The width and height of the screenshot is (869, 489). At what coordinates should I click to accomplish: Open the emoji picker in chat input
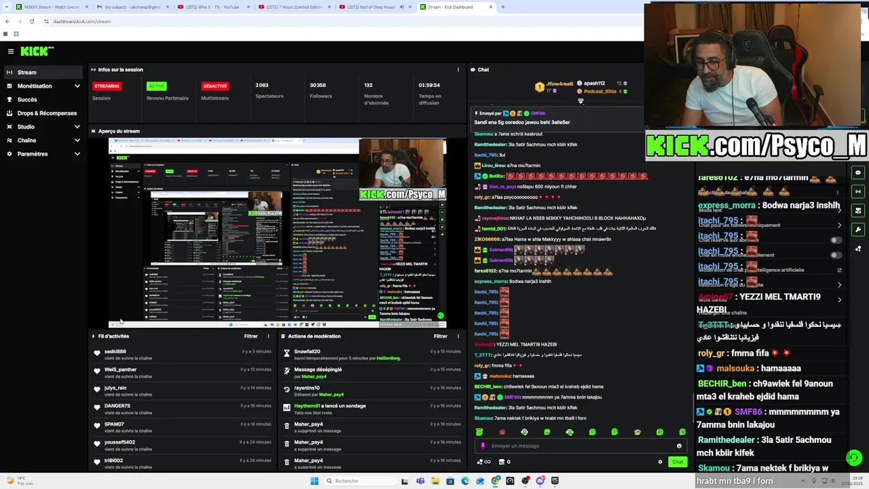pyautogui.click(x=679, y=446)
